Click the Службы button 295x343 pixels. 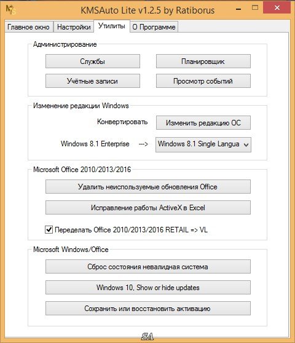coord(93,61)
